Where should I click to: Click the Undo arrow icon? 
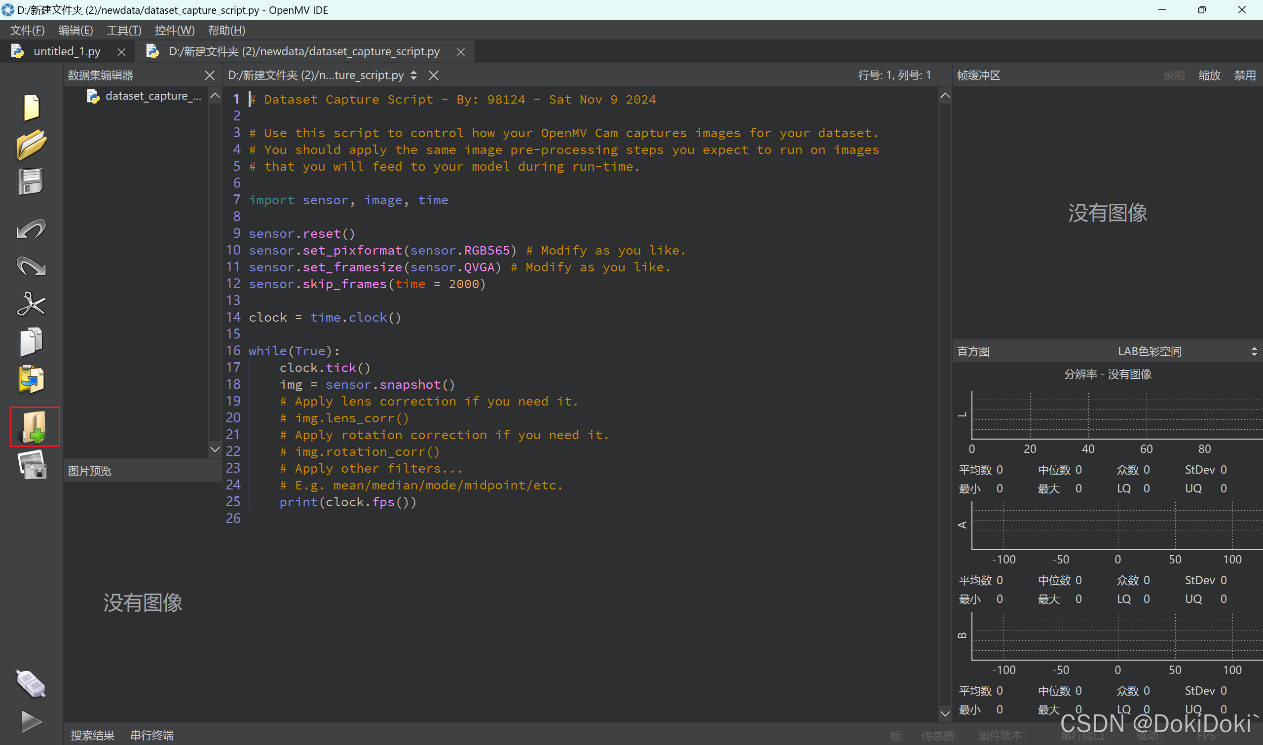click(x=31, y=229)
